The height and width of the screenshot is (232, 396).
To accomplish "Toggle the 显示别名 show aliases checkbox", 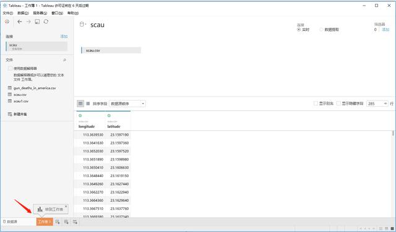I will click(x=316, y=103).
